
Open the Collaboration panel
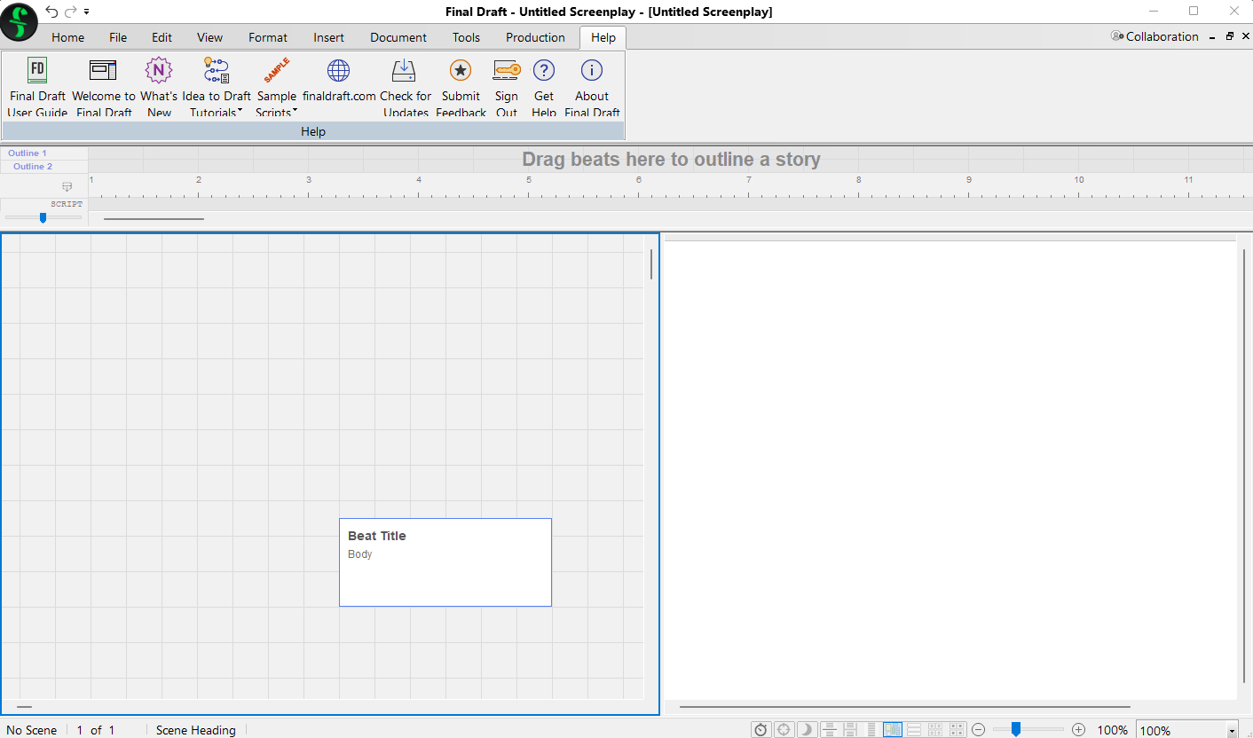(1154, 36)
